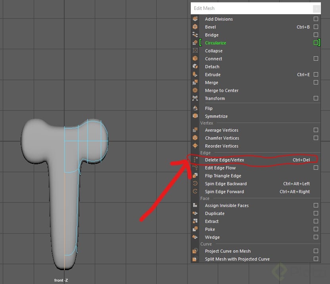Image resolution: width=330 pixels, height=284 pixels.
Task: Click the Chamfer Vertices icon
Action: [195, 138]
